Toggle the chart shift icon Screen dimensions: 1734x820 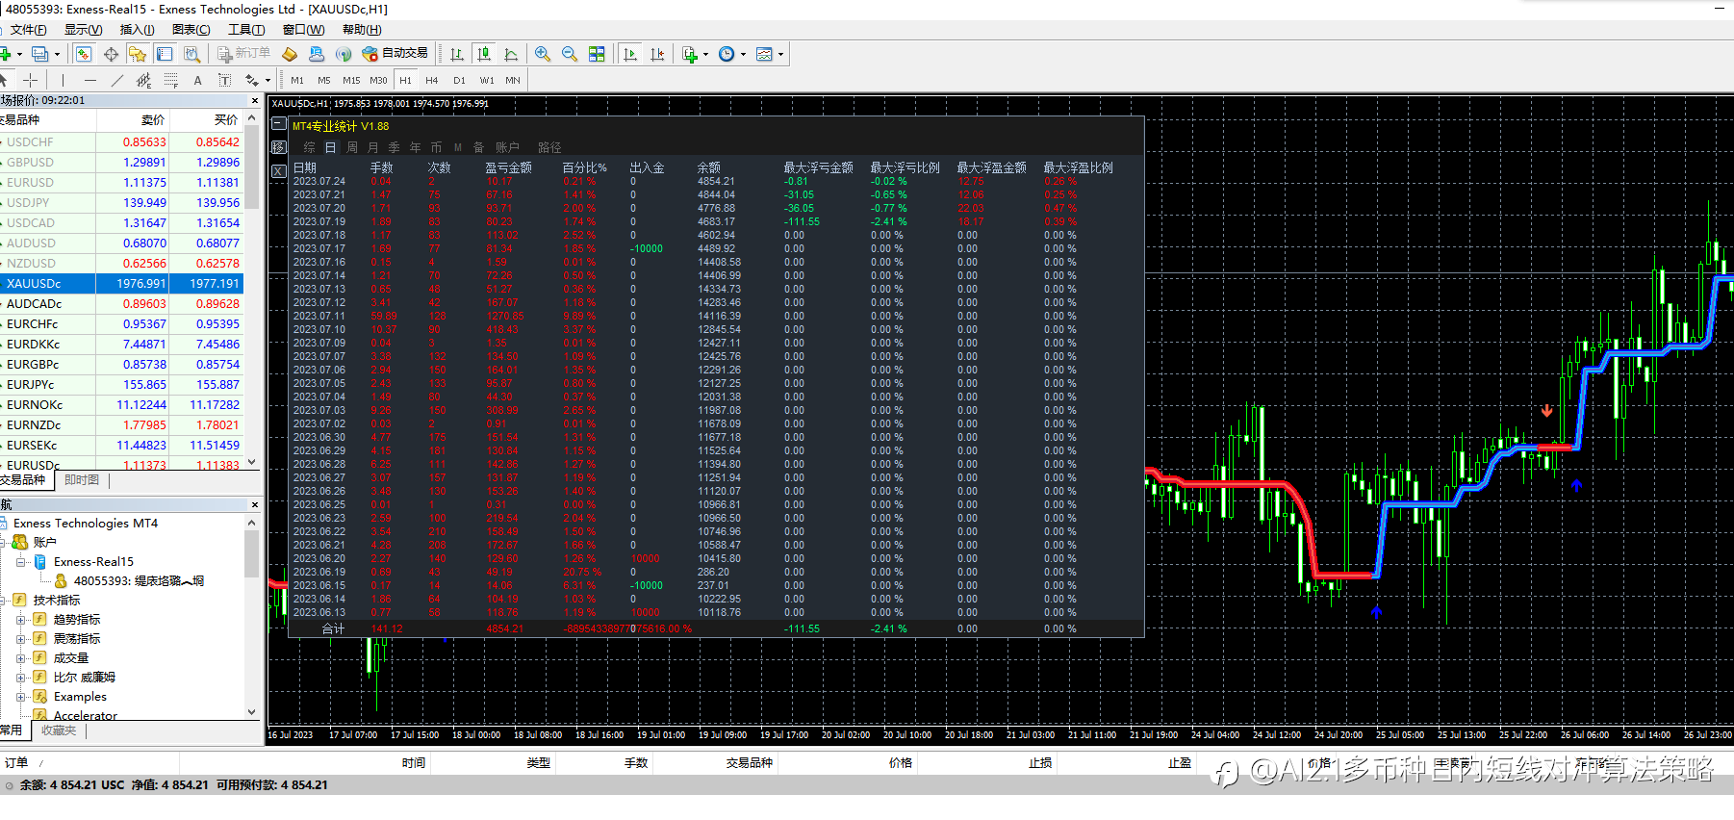tap(657, 54)
